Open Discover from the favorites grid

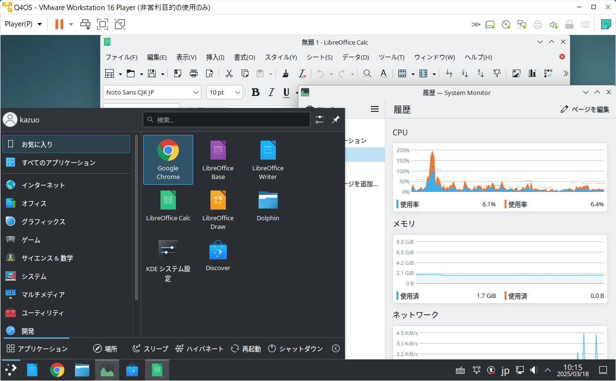click(x=218, y=256)
